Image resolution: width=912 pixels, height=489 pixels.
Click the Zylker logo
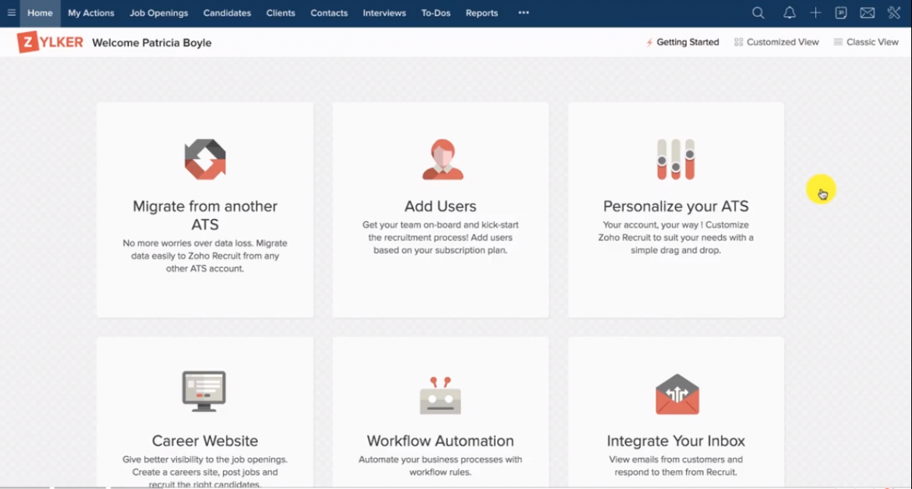tap(48, 42)
